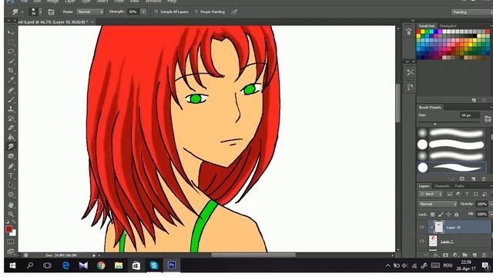Select the Paint Bucket tool
This screenshot has height=277, width=493.
(x=11, y=138)
